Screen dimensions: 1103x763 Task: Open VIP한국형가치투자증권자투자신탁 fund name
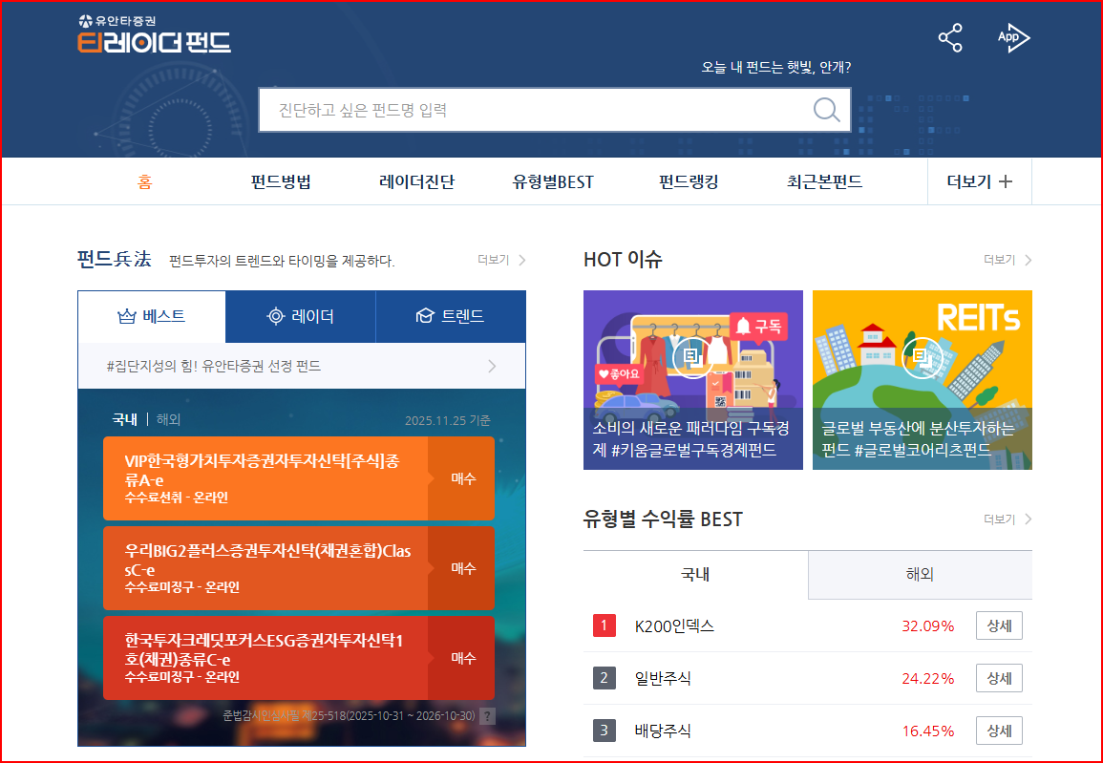[x=262, y=471]
